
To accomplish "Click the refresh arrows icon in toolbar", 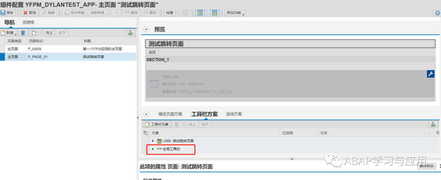I will pyautogui.click(x=117, y=13).
